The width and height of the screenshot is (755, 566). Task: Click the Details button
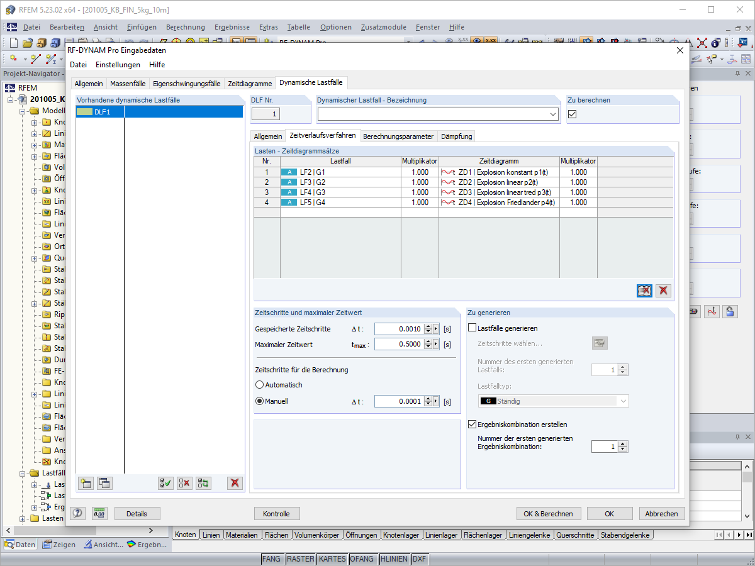137,513
